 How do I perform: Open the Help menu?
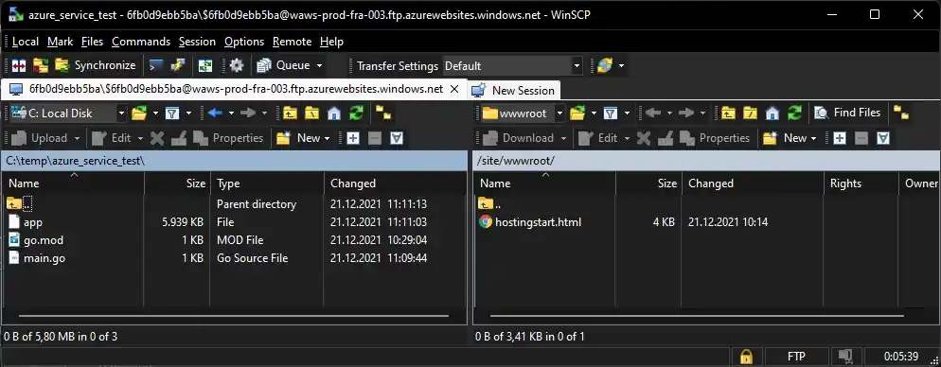(331, 42)
